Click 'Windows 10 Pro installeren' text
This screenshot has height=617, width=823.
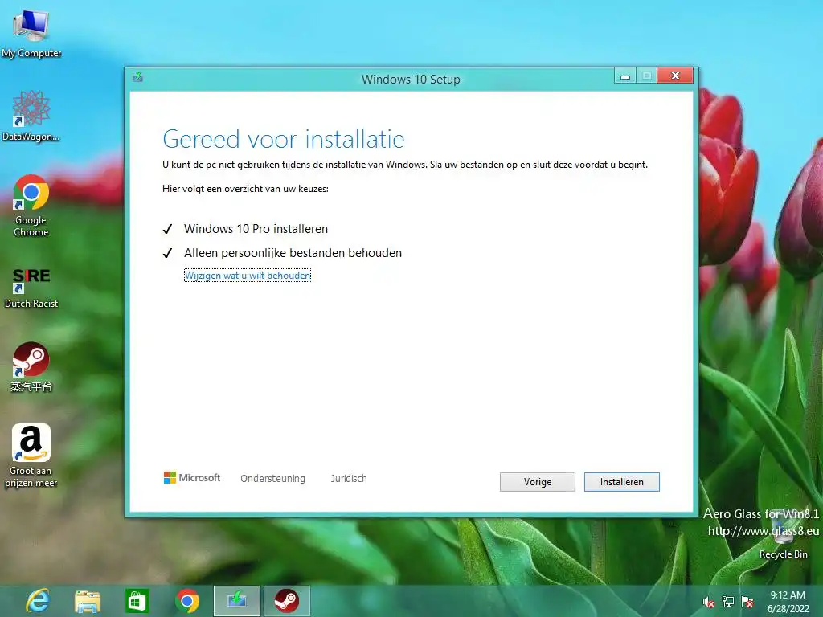click(x=256, y=229)
